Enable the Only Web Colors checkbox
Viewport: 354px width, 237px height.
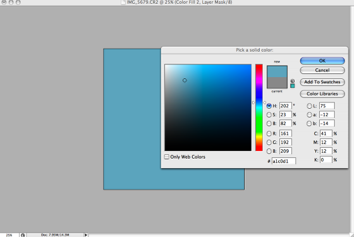click(x=167, y=157)
